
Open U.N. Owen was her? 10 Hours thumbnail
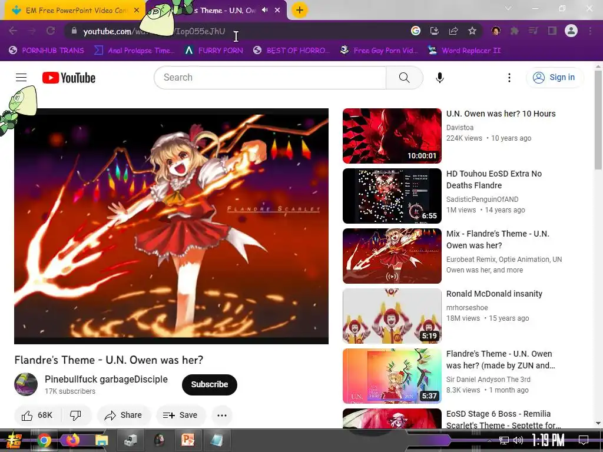click(x=392, y=136)
